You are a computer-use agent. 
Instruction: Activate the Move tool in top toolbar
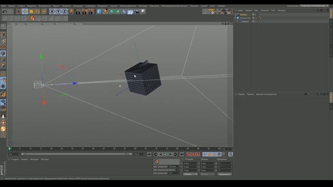pyautogui.click(x=25, y=11)
